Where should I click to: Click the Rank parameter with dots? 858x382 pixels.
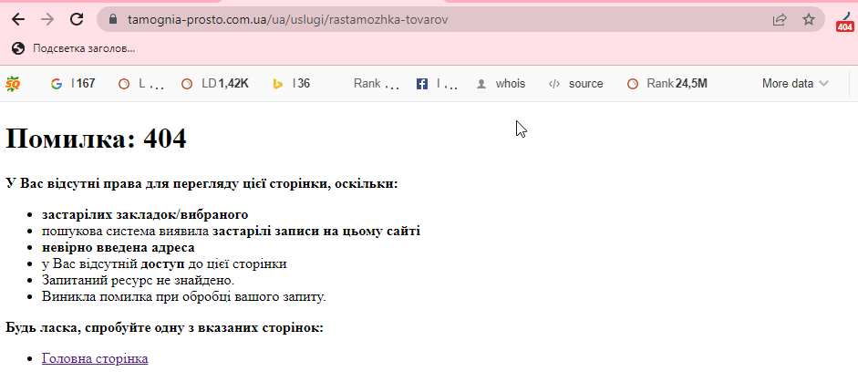point(377,84)
